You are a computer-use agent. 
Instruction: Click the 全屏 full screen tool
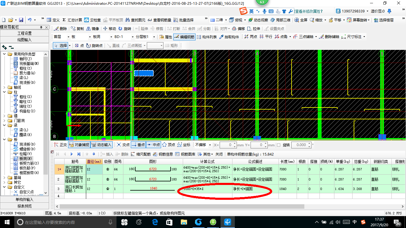[301, 20]
